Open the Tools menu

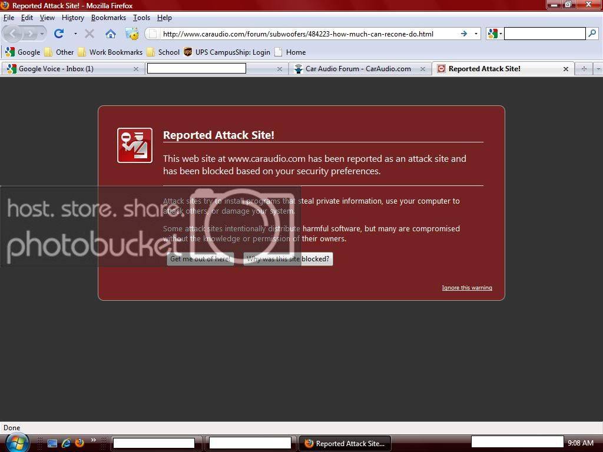point(141,18)
